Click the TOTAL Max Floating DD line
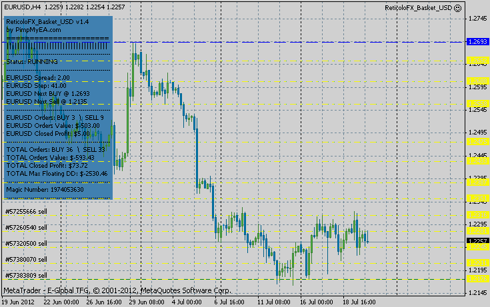The width and height of the screenshot is (490, 307). coord(57,174)
